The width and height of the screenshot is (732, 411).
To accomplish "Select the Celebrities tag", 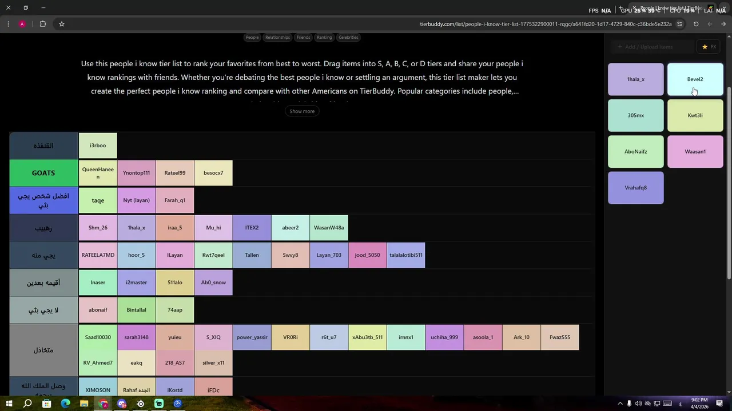I will (x=348, y=37).
